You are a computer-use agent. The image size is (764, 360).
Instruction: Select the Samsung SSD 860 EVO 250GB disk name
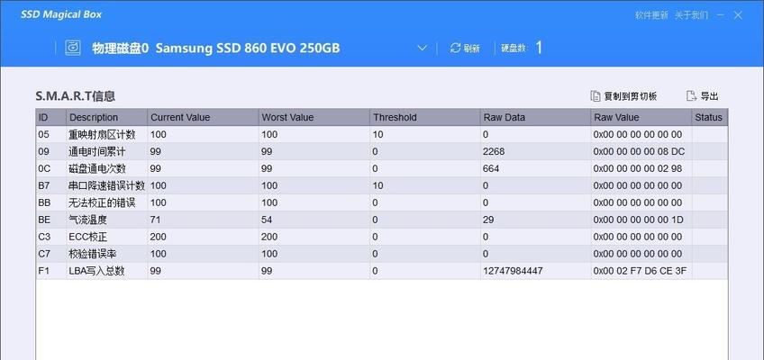click(x=248, y=49)
